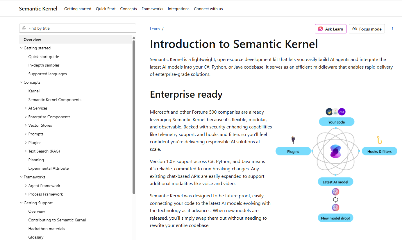
Task: Open the Integrations navigation item
Action: click(x=178, y=9)
